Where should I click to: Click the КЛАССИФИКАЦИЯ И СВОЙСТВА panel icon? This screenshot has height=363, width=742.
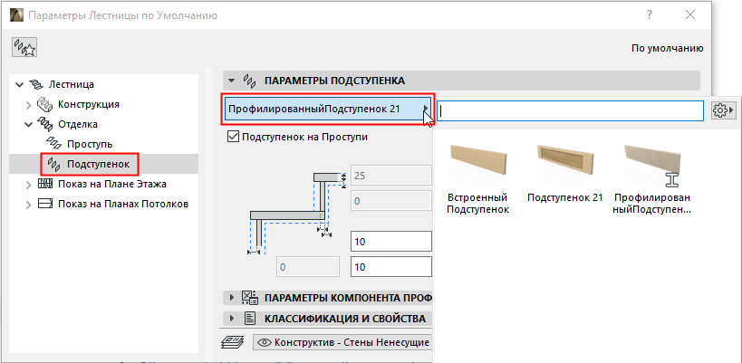pos(250,319)
